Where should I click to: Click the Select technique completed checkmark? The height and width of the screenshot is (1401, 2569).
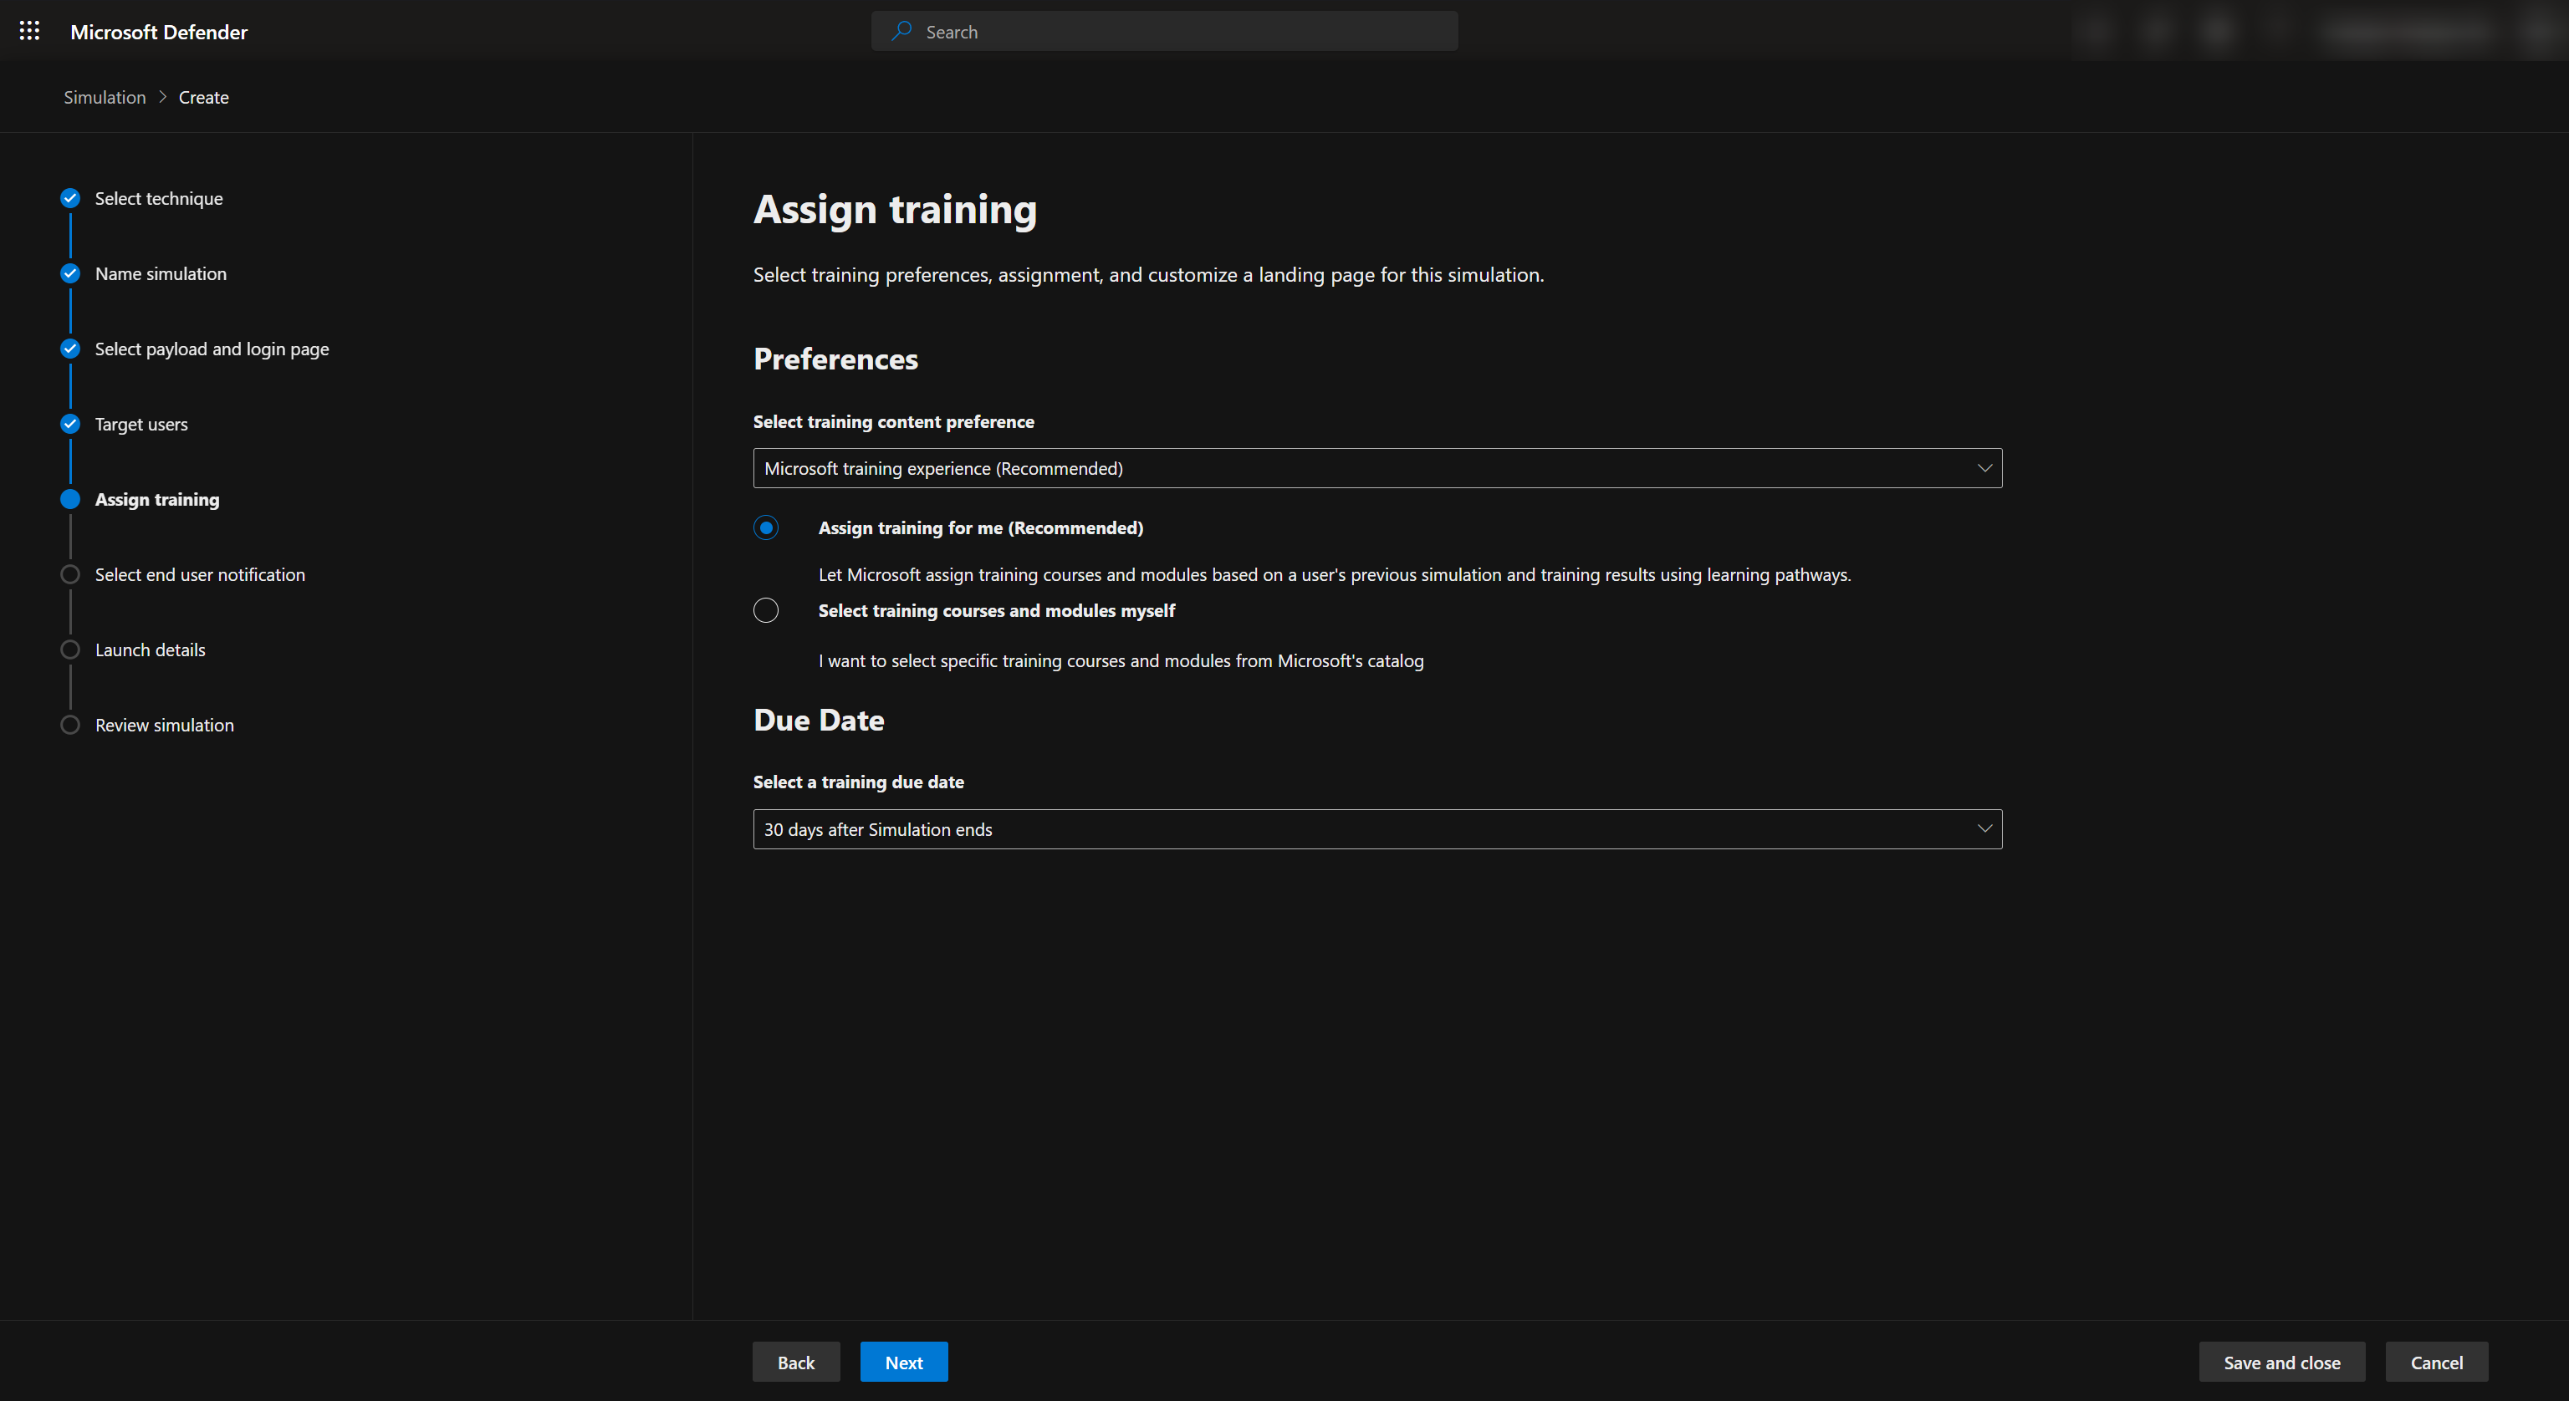pyautogui.click(x=69, y=198)
